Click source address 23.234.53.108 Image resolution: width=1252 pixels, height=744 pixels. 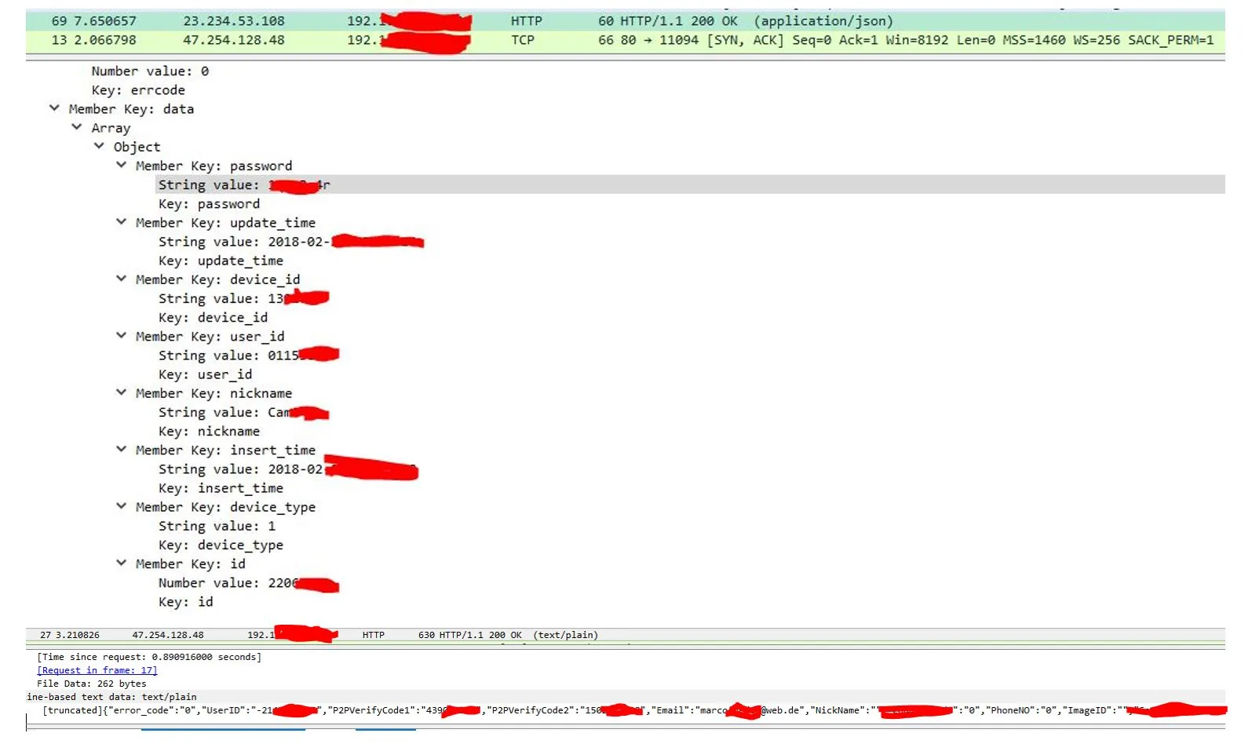coord(234,21)
